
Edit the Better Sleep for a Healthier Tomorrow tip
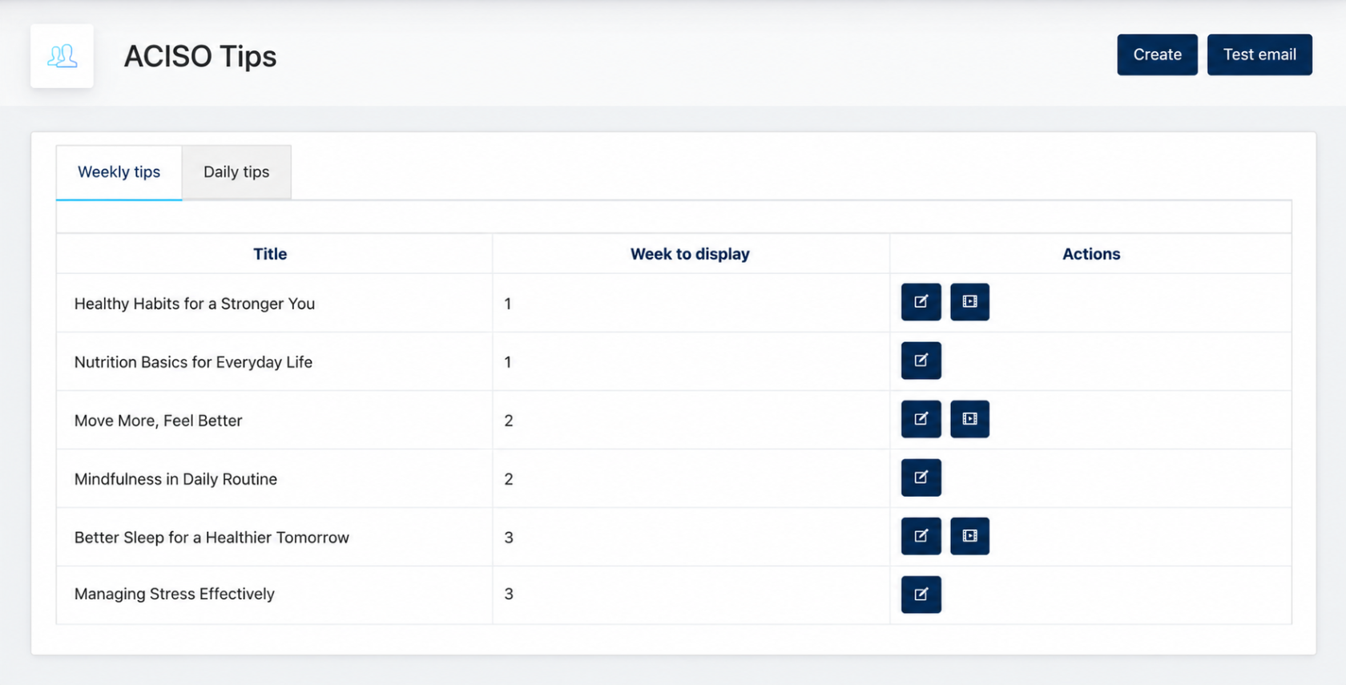click(921, 536)
